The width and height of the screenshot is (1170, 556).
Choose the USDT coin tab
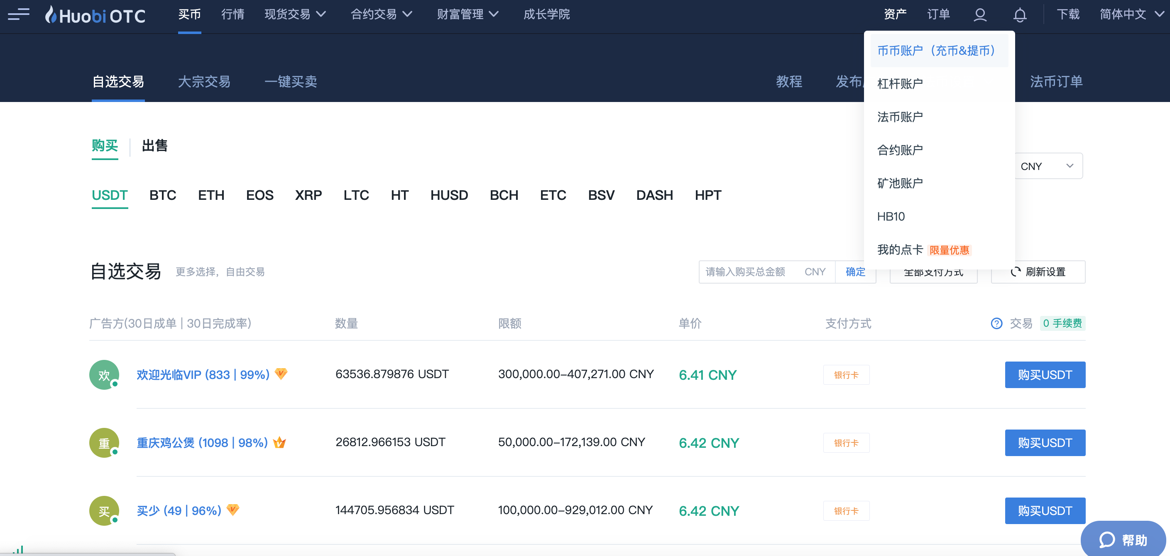click(110, 195)
